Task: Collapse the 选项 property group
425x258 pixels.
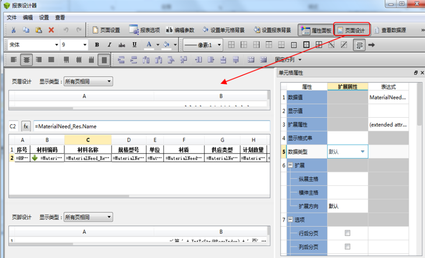Action: coord(290,219)
